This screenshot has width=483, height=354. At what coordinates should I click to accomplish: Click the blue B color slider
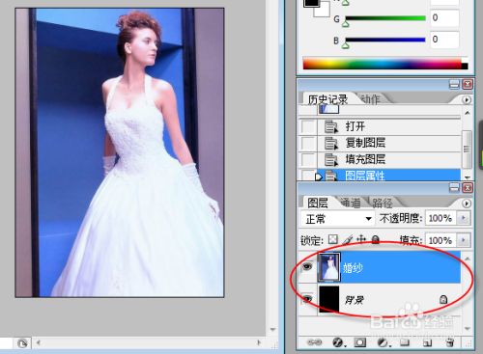[385, 40]
